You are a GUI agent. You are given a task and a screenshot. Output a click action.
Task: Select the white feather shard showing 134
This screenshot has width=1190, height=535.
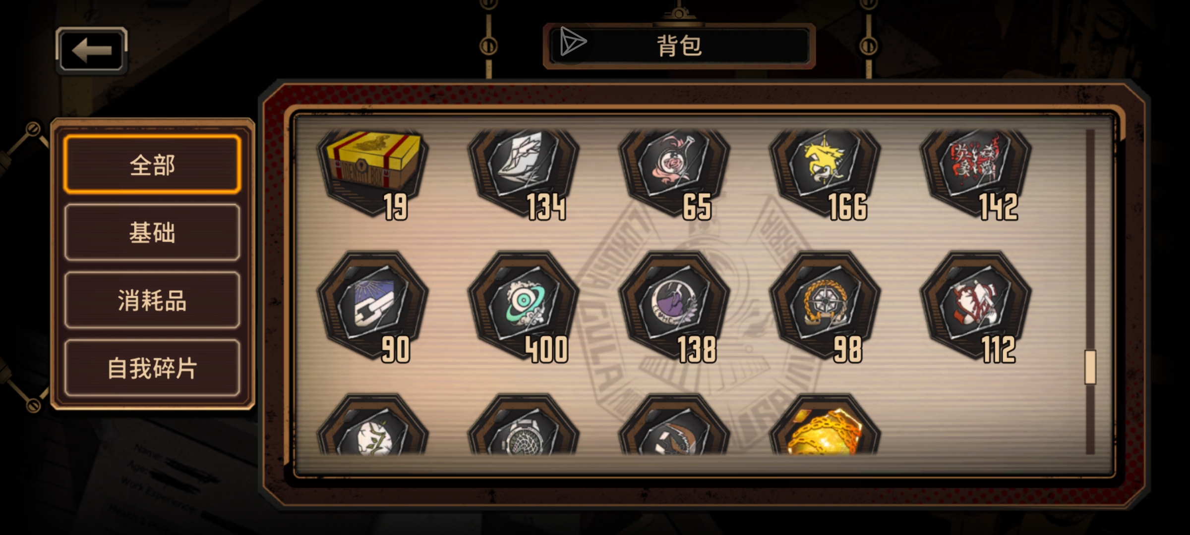coord(524,173)
